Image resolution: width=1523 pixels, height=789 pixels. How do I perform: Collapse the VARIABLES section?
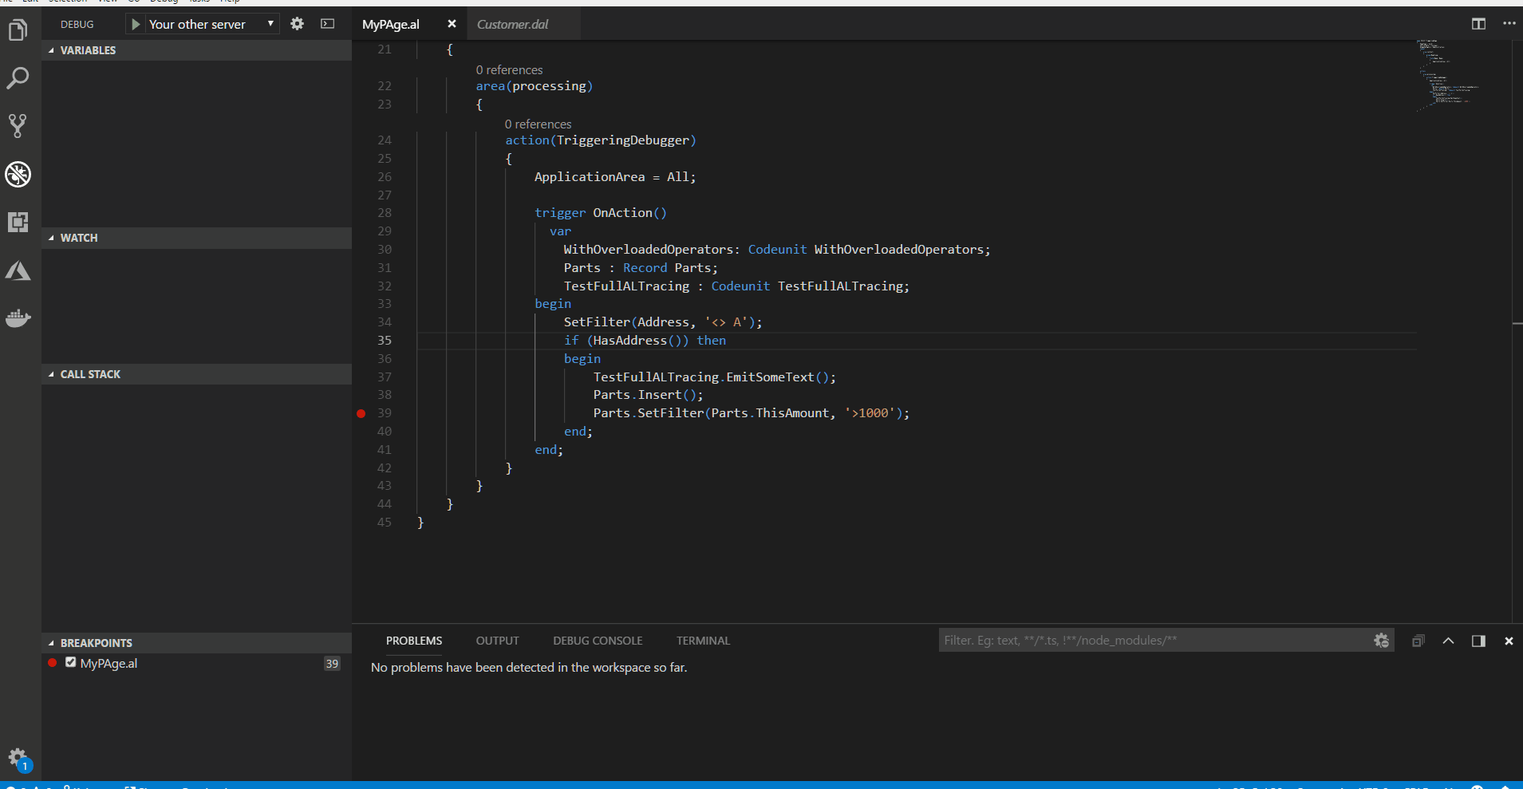(x=88, y=50)
